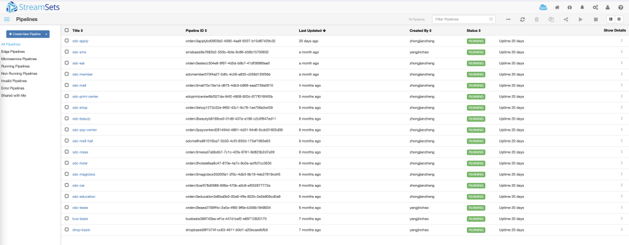Check the sdc-lease row checkbox
629x245 pixels.
pos(67,208)
